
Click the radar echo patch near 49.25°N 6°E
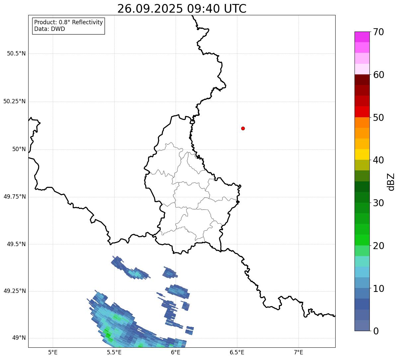pos(178,291)
